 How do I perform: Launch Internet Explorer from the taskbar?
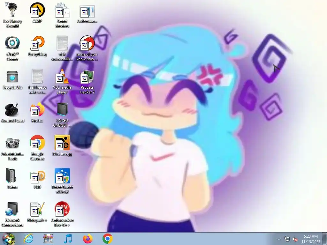pos(28,239)
